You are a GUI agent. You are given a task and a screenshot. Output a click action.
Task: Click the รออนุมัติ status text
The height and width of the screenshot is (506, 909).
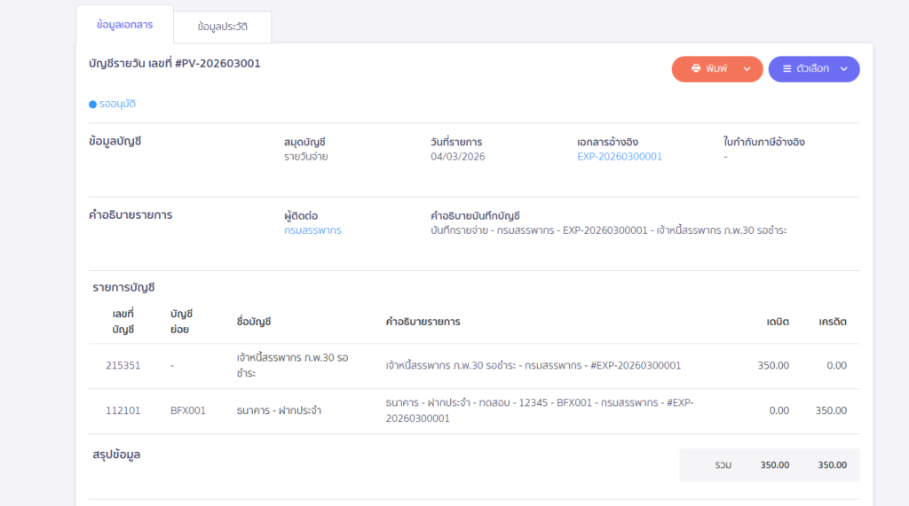click(117, 105)
